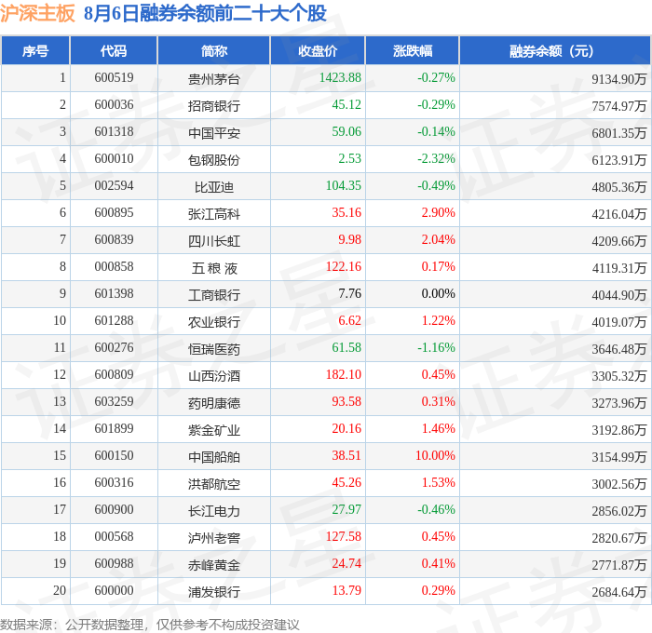Select the stock name 恒瑞医药
The image size is (652, 633).
[x=213, y=349]
